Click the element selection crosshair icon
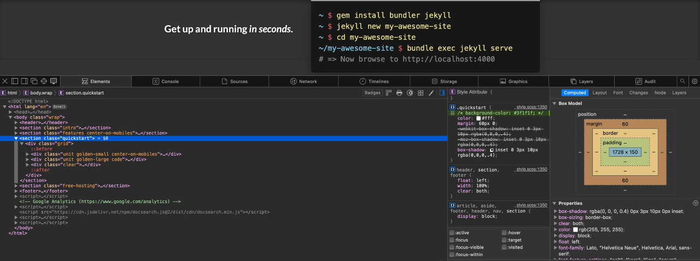This screenshot has height=261, width=700. point(44,81)
